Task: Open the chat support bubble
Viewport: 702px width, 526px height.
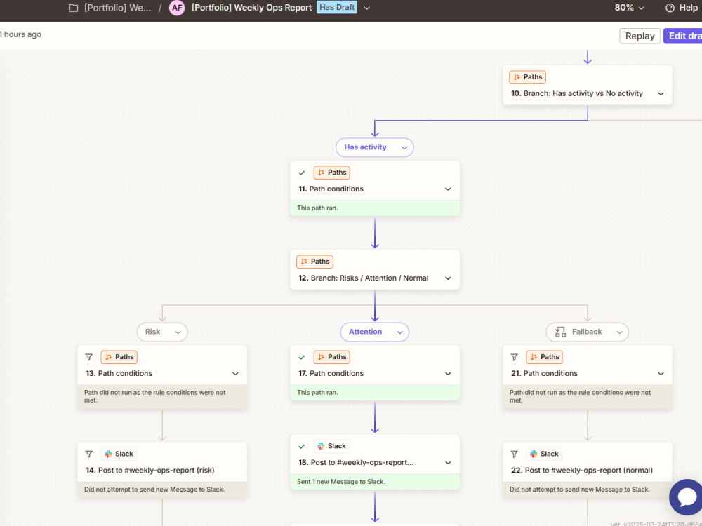Action: [687, 497]
